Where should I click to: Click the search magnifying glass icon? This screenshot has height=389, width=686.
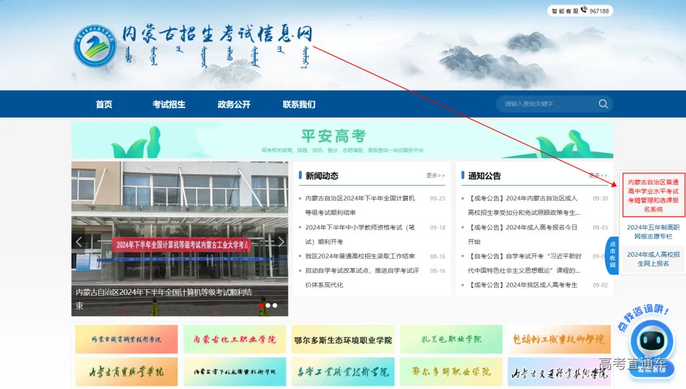(602, 104)
